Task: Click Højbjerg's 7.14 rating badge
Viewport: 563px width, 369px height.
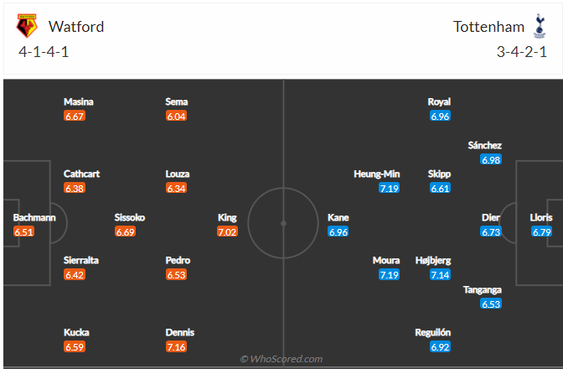Action: [440, 274]
